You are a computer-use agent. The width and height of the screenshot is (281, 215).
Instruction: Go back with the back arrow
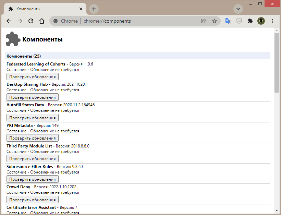pyautogui.click(x=9, y=21)
